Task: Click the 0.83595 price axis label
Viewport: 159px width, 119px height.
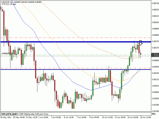Action: pyautogui.click(x=155, y=98)
